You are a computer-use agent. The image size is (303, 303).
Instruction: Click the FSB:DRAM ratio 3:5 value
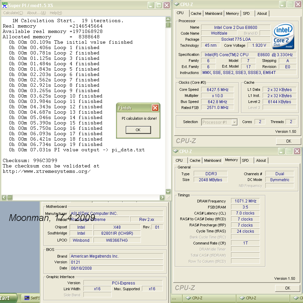click(245, 207)
